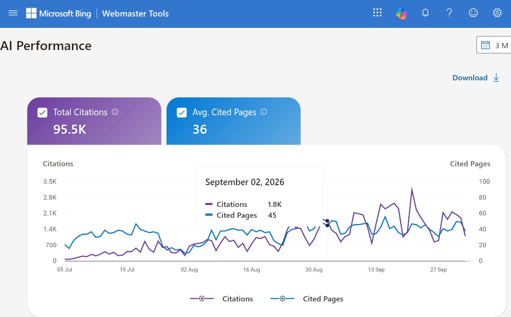Click the Citations left axis title
Screen dimensions: 511x317
pyautogui.click(x=58, y=164)
